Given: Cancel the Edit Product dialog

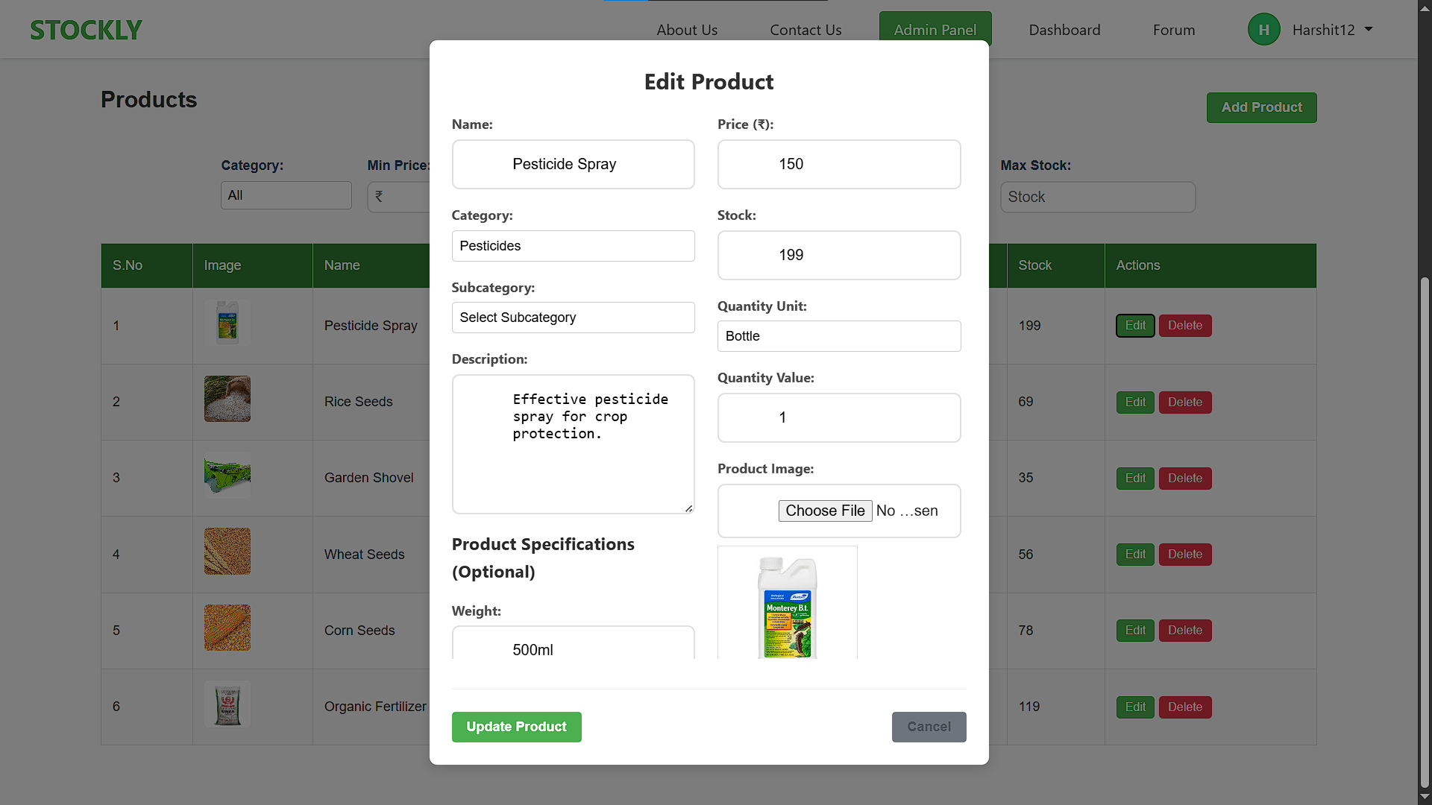Looking at the screenshot, I should (x=929, y=727).
